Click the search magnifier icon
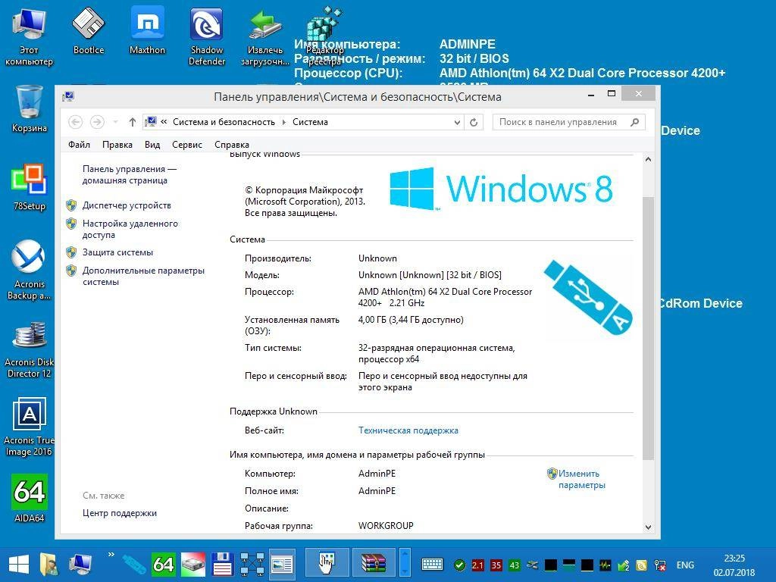The width and height of the screenshot is (776, 582). (634, 122)
